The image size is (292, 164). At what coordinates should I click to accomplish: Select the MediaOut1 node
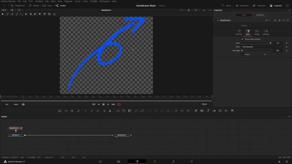(x=122, y=135)
